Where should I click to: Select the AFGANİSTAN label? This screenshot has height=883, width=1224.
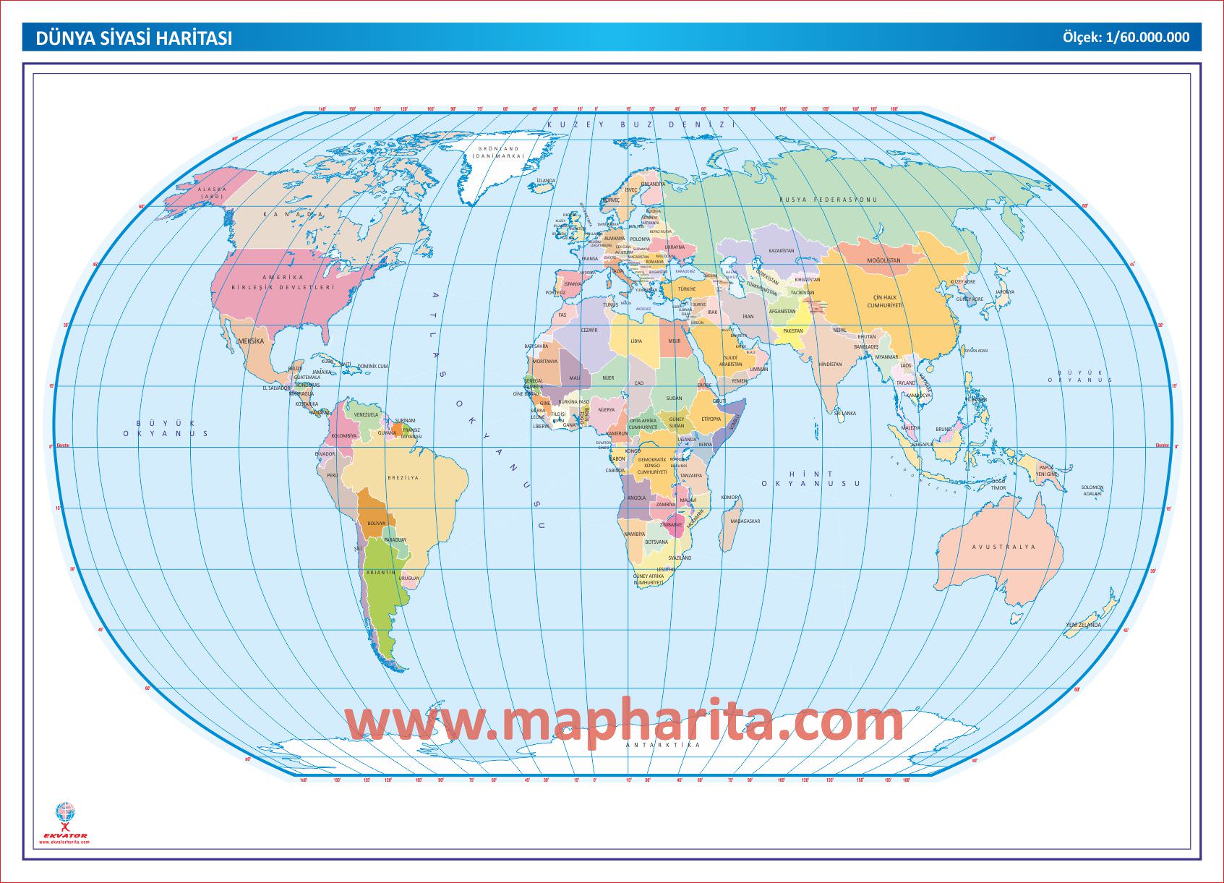point(782,312)
